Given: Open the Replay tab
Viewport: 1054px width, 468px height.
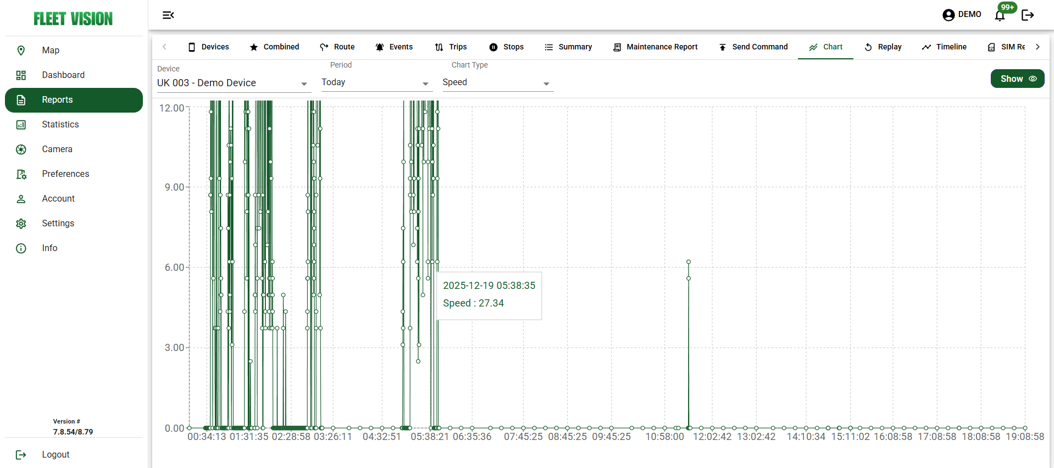Looking at the screenshot, I should 883,47.
